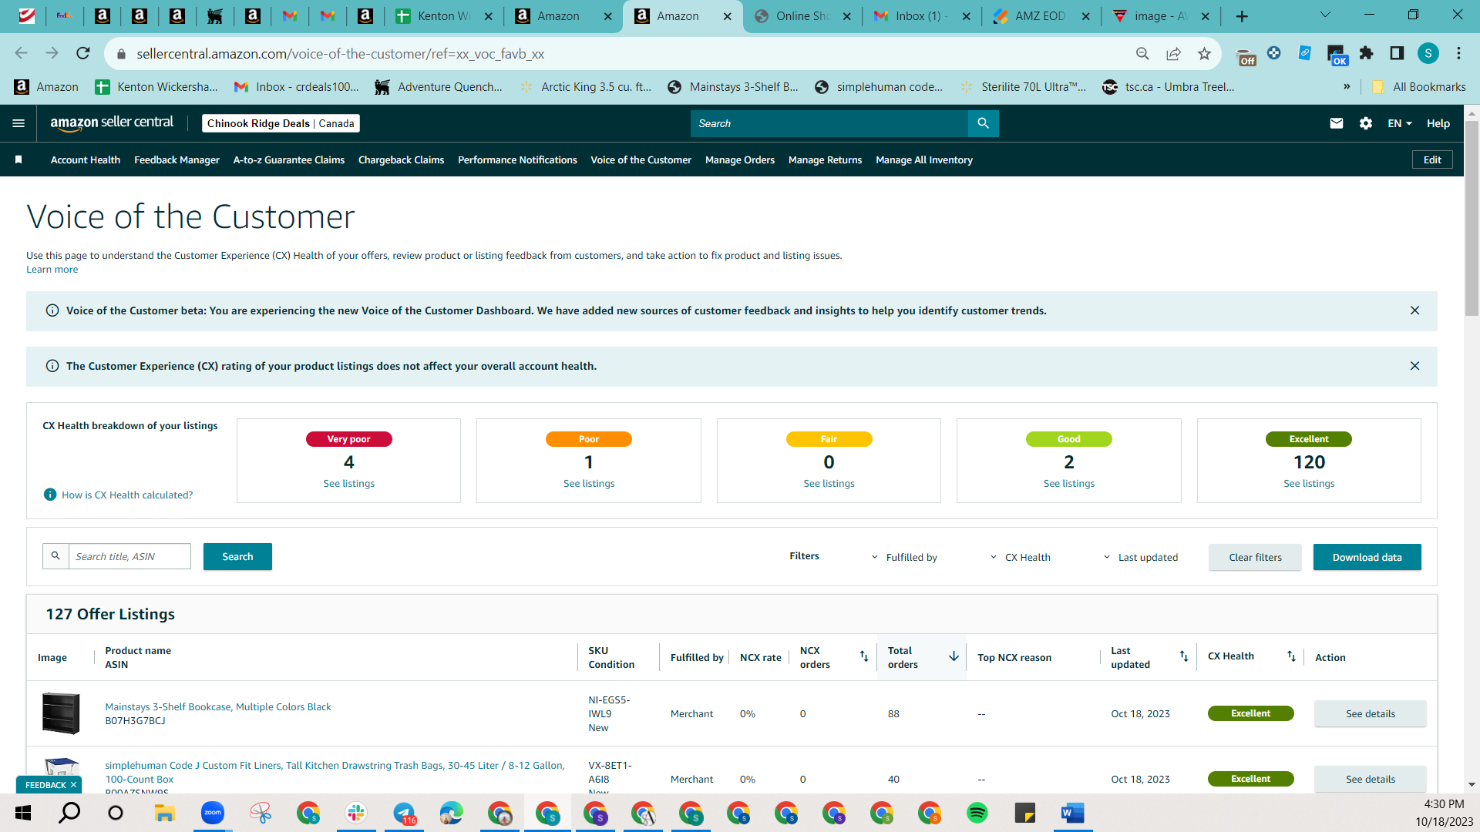Click the Download data button
The image size is (1480, 832).
pyautogui.click(x=1367, y=557)
